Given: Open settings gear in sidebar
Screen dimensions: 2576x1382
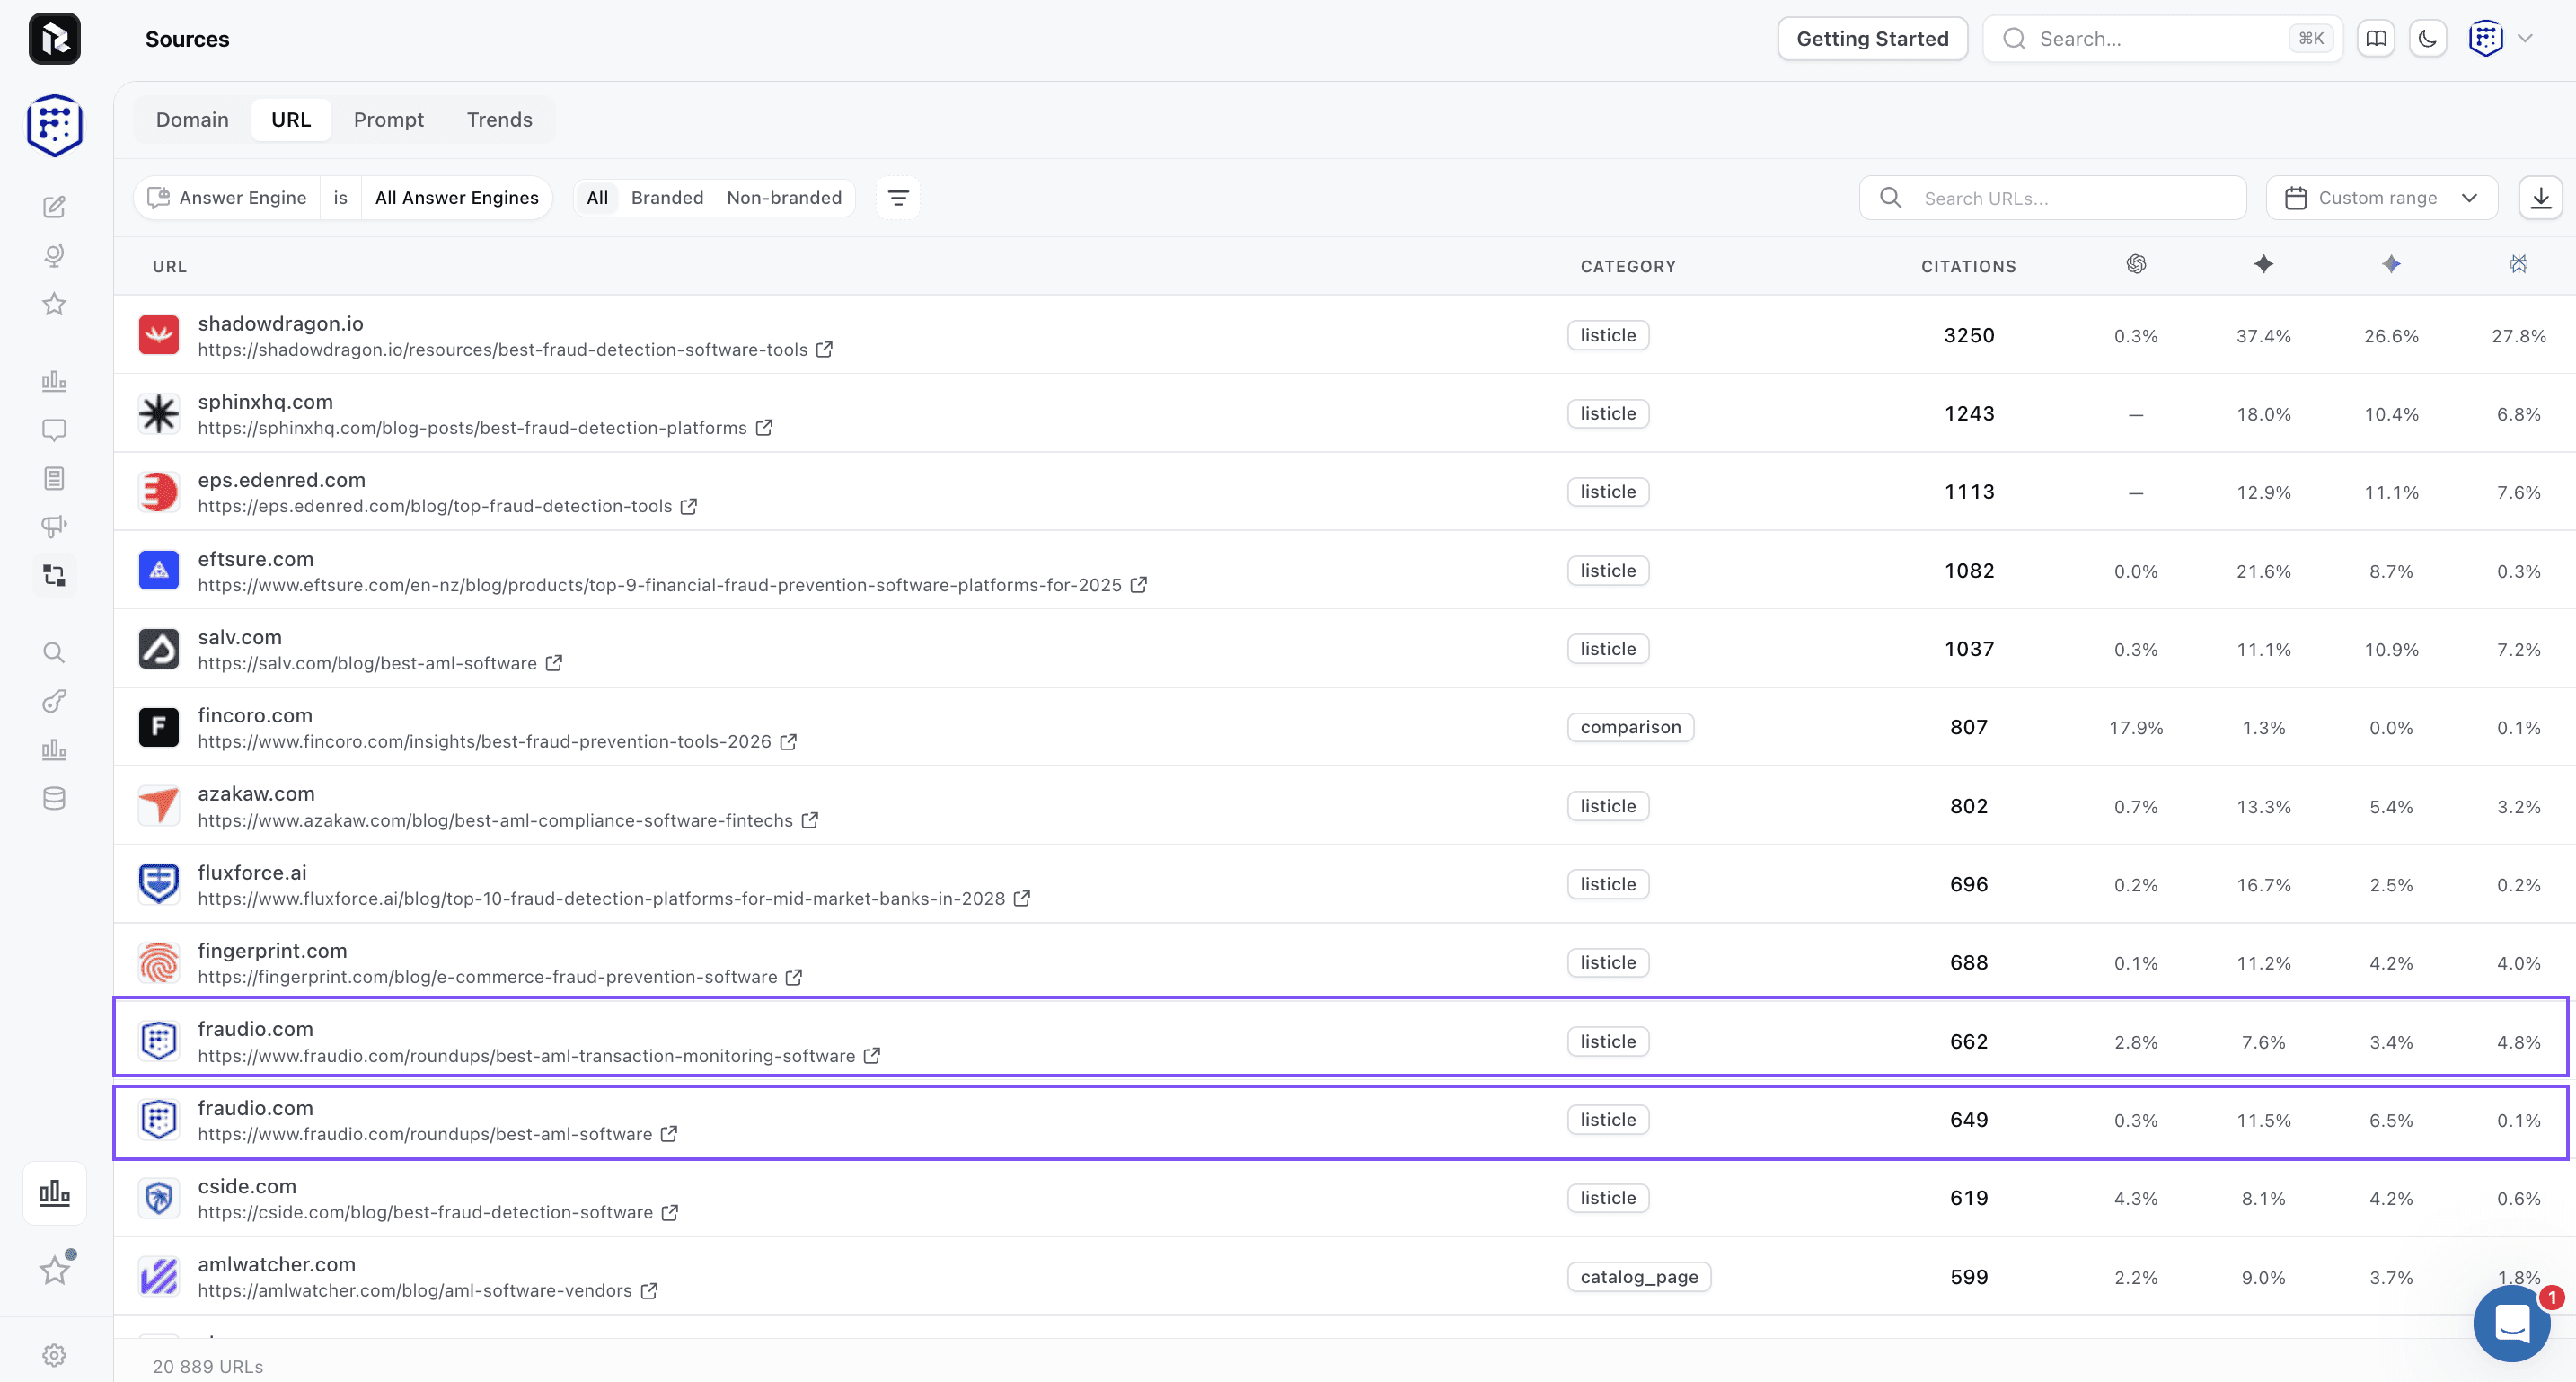Looking at the screenshot, I should pyautogui.click(x=54, y=1355).
